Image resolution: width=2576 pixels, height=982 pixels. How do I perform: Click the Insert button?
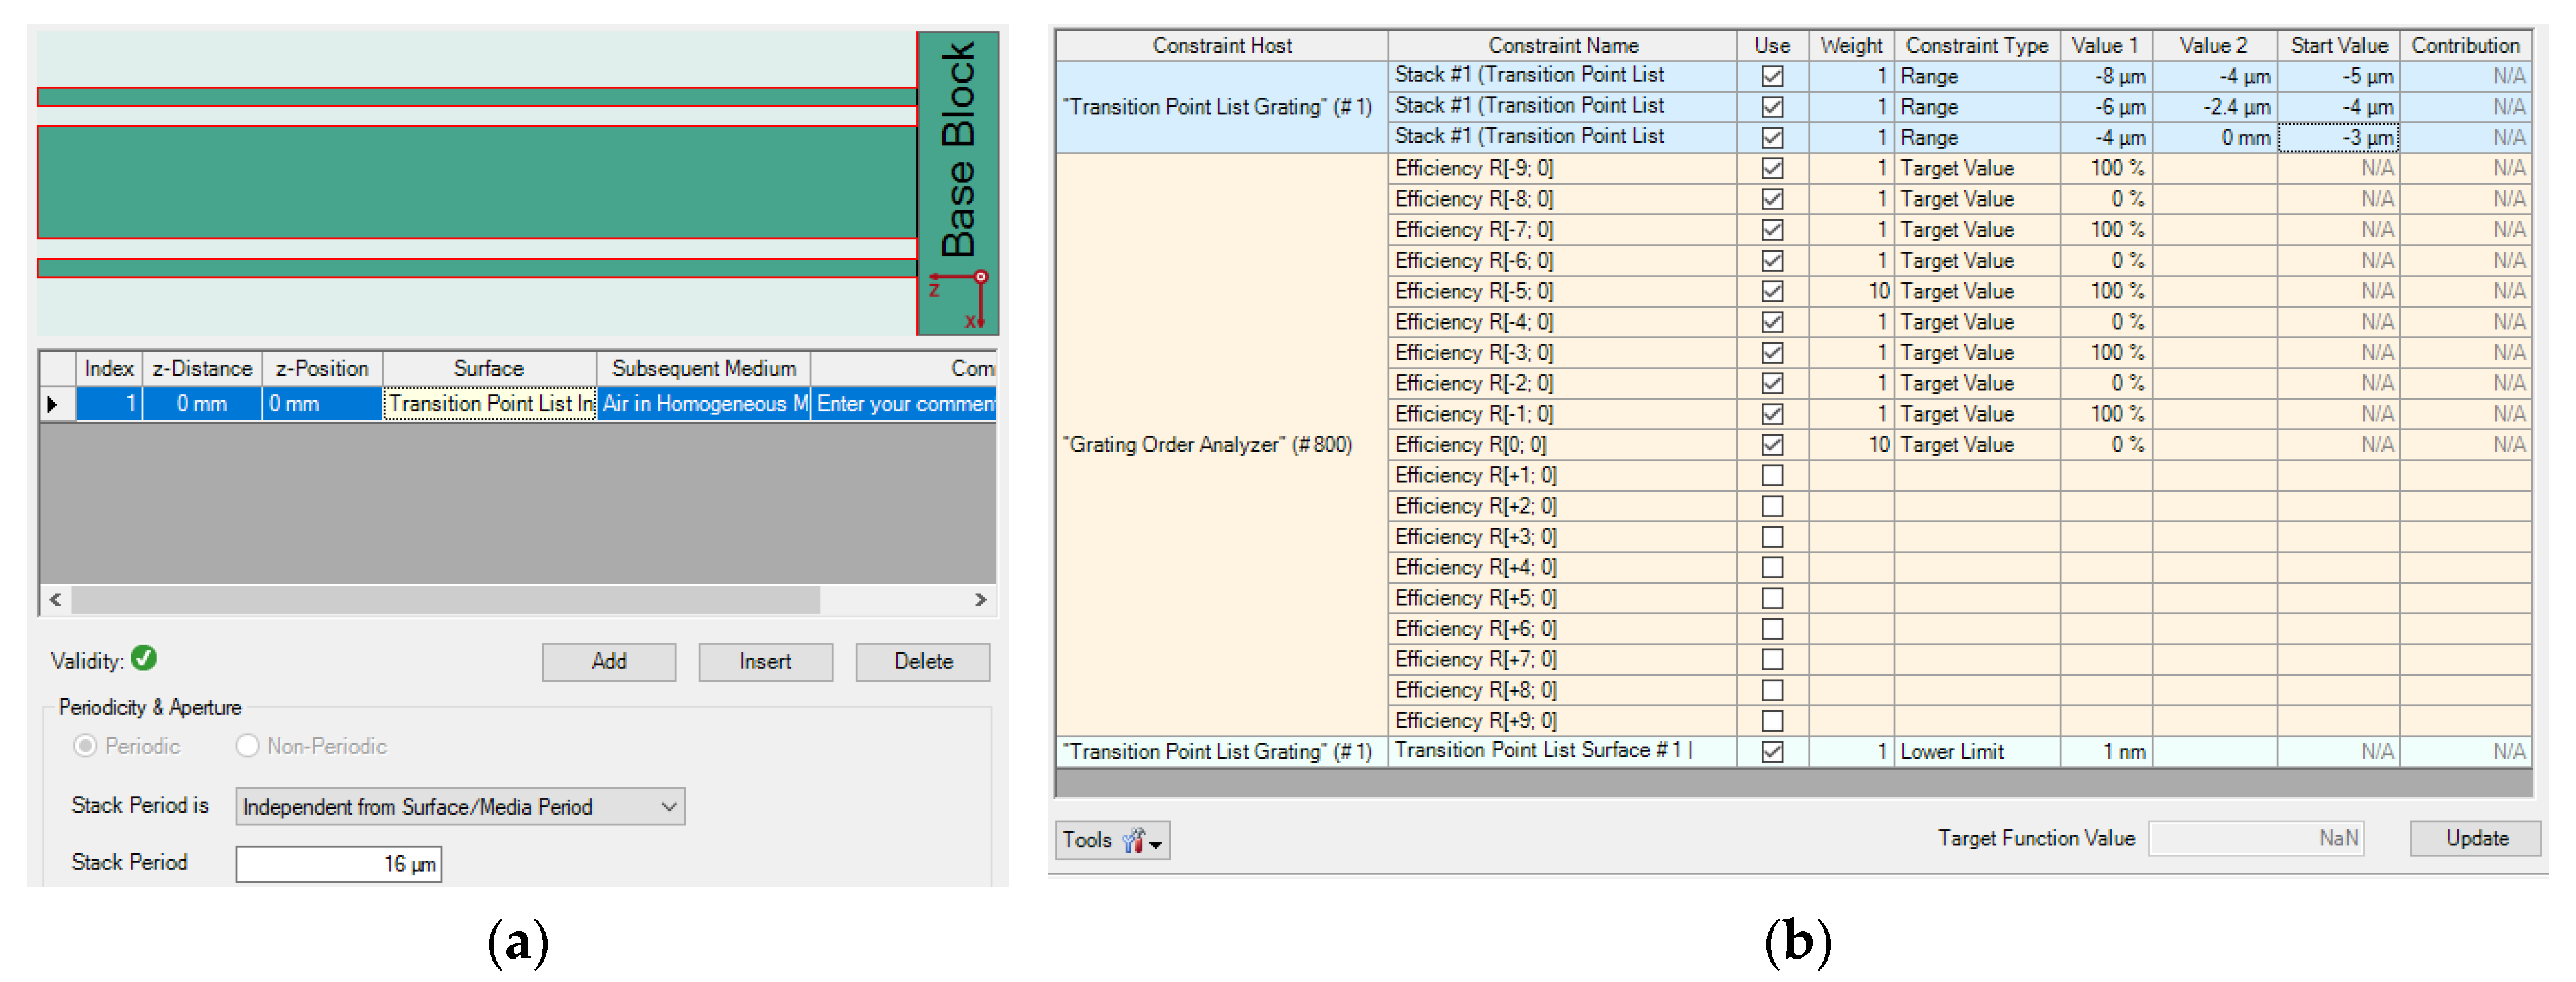[765, 661]
